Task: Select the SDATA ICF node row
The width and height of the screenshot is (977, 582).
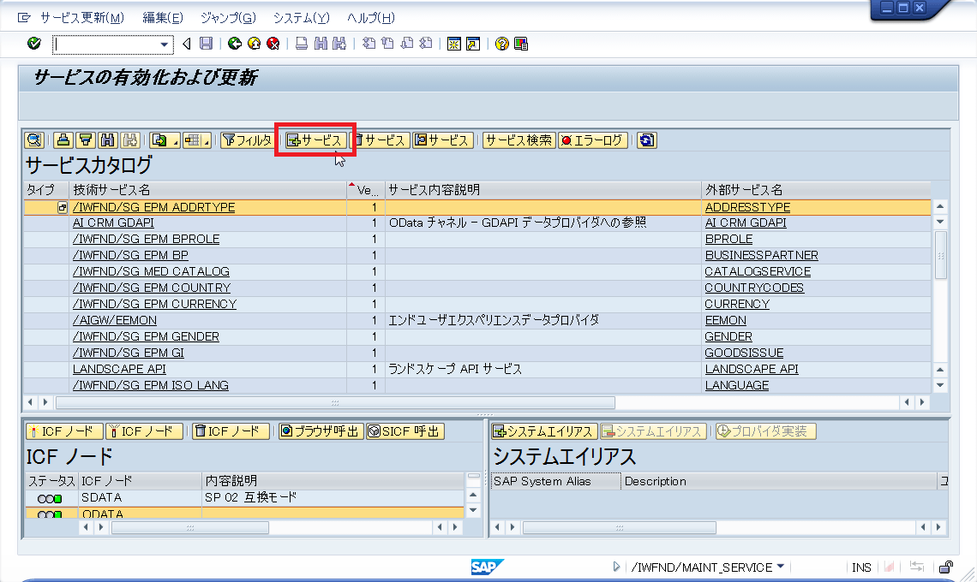Action: point(244,497)
